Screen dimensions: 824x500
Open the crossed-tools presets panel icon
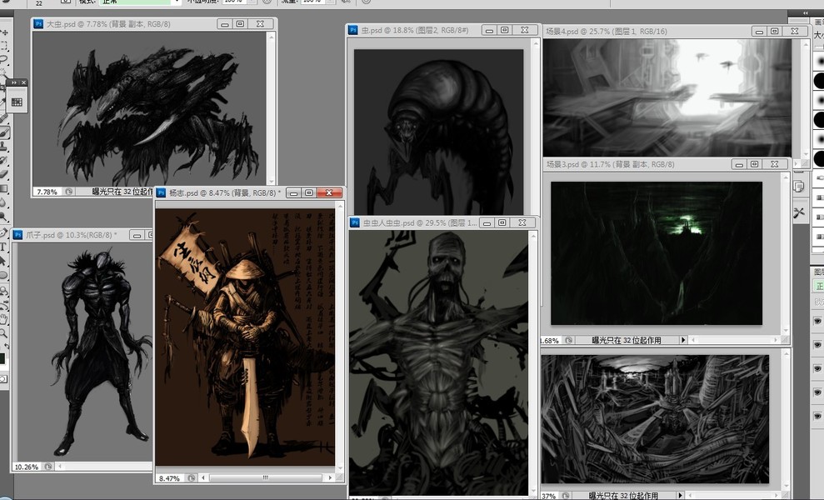[x=799, y=212]
